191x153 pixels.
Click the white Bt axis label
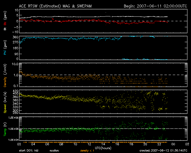pos(5,29)
